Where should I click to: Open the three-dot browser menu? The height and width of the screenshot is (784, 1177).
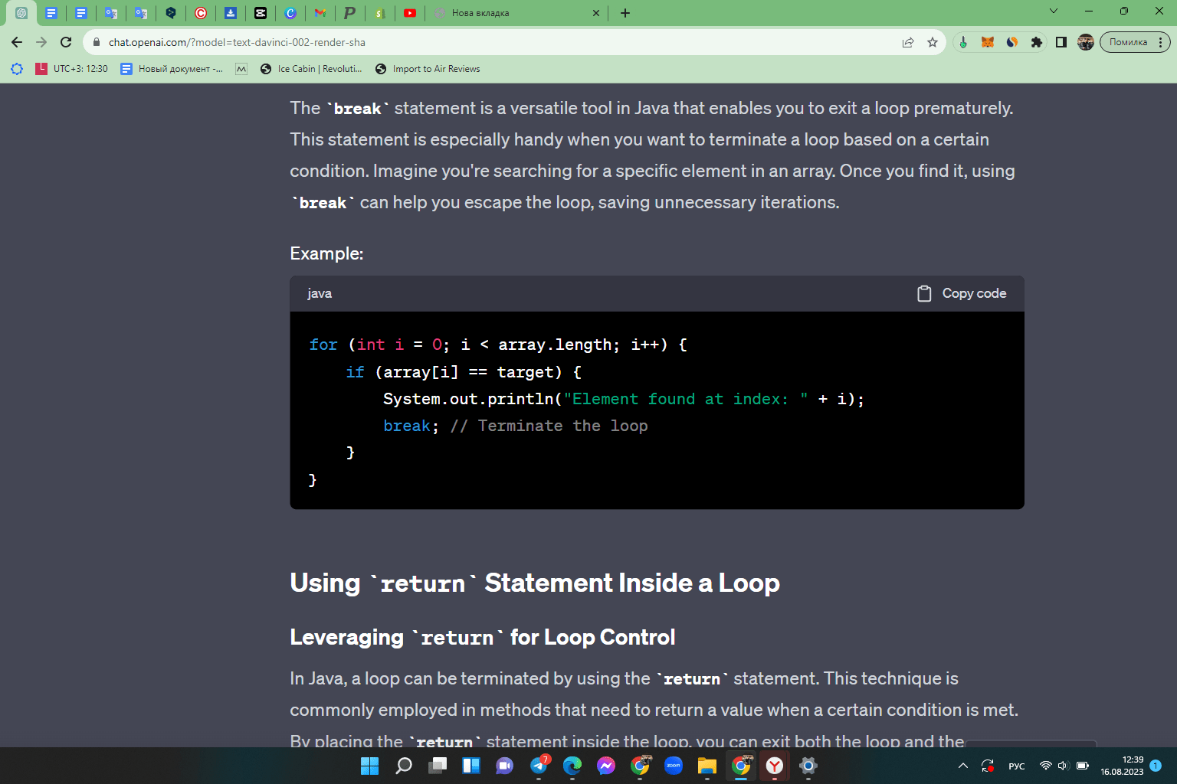(1160, 42)
